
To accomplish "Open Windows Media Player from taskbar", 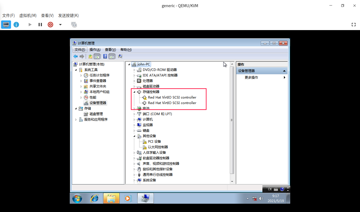I will (x=128, y=198).
